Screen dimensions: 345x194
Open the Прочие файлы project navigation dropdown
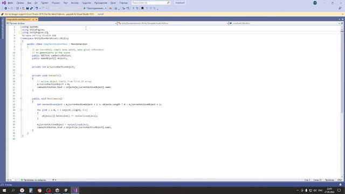[61, 23]
